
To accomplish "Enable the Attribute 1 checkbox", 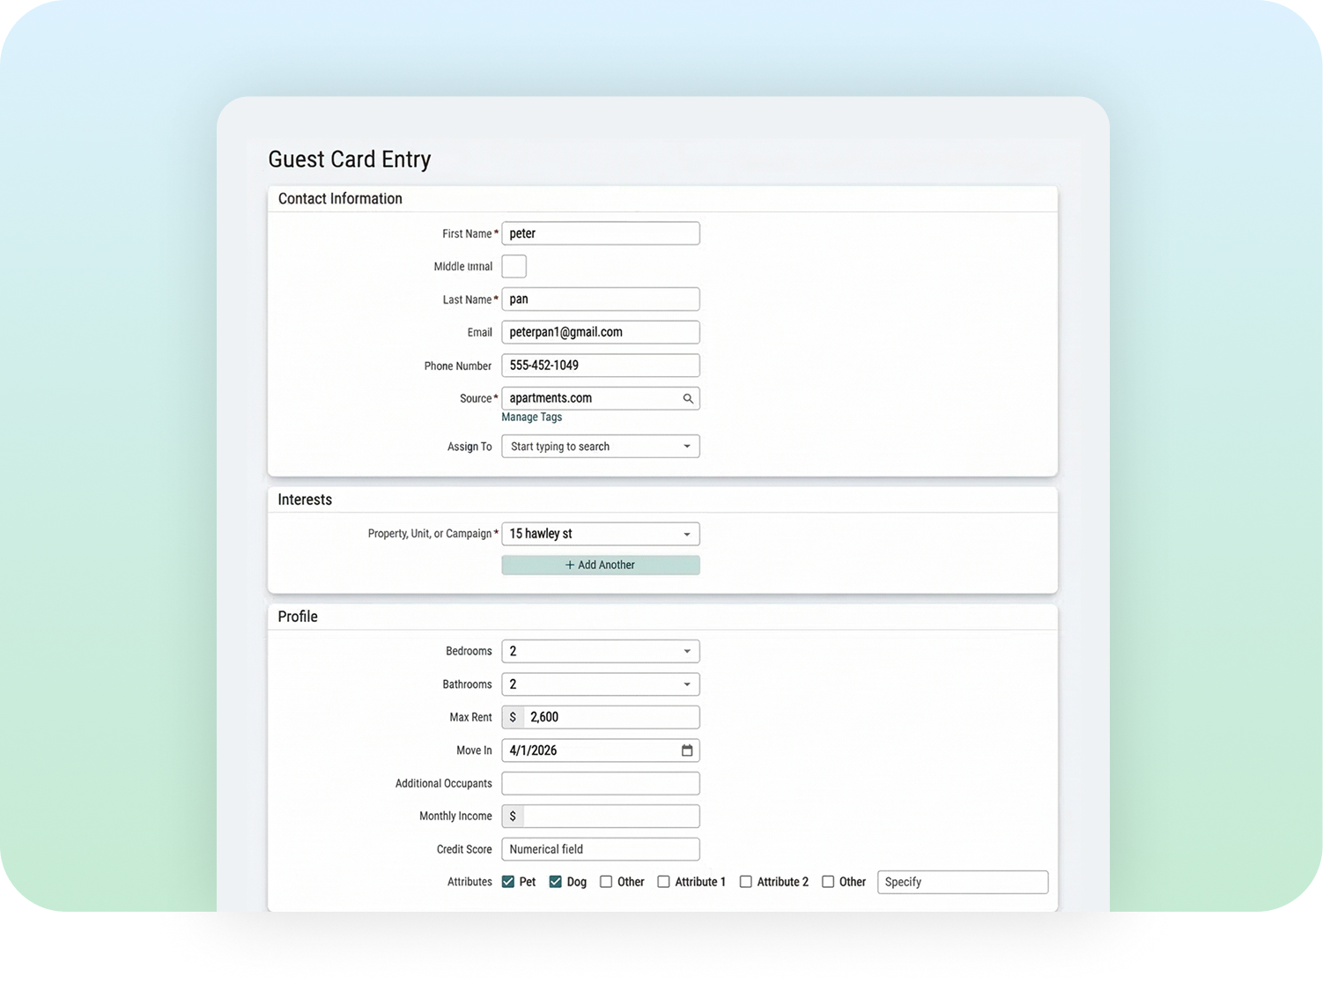I will click(664, 882).
